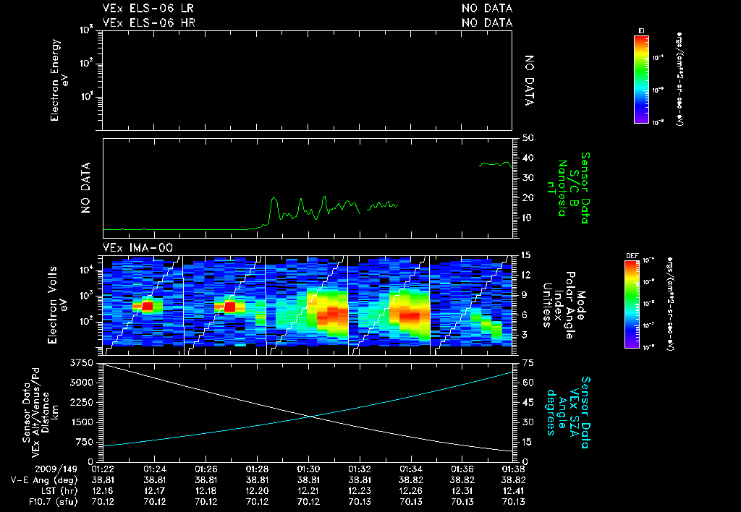Click the 'V-E Ang (deg)' row label

tap(44, 480)
